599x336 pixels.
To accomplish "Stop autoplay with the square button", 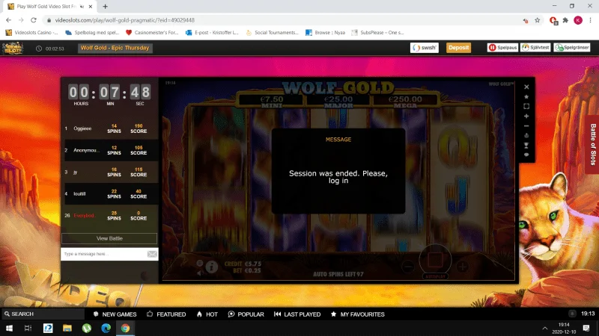I will (x=435, y=260).
